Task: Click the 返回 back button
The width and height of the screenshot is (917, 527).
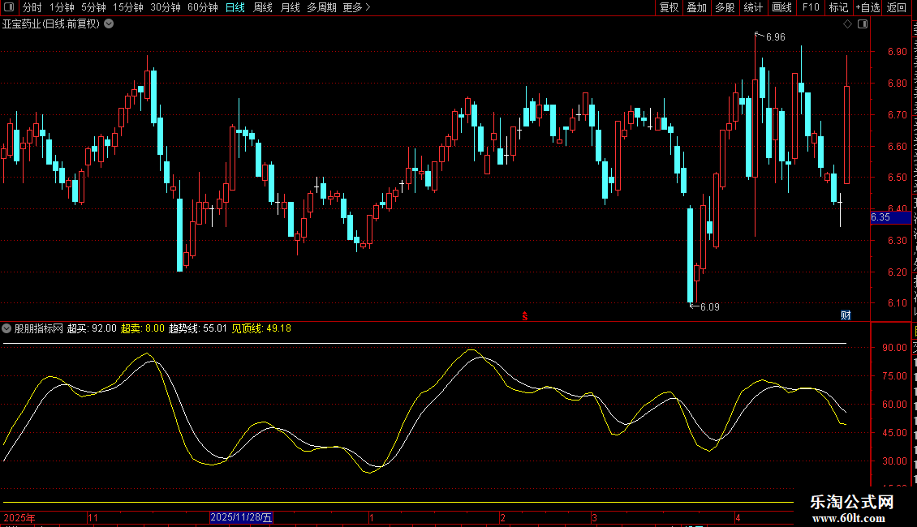Action: [x=897, y=7]
